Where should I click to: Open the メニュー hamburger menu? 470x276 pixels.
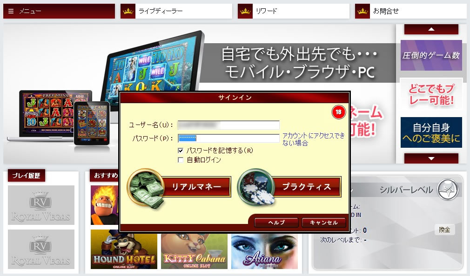pyautogui.click(x=59, y=11)
